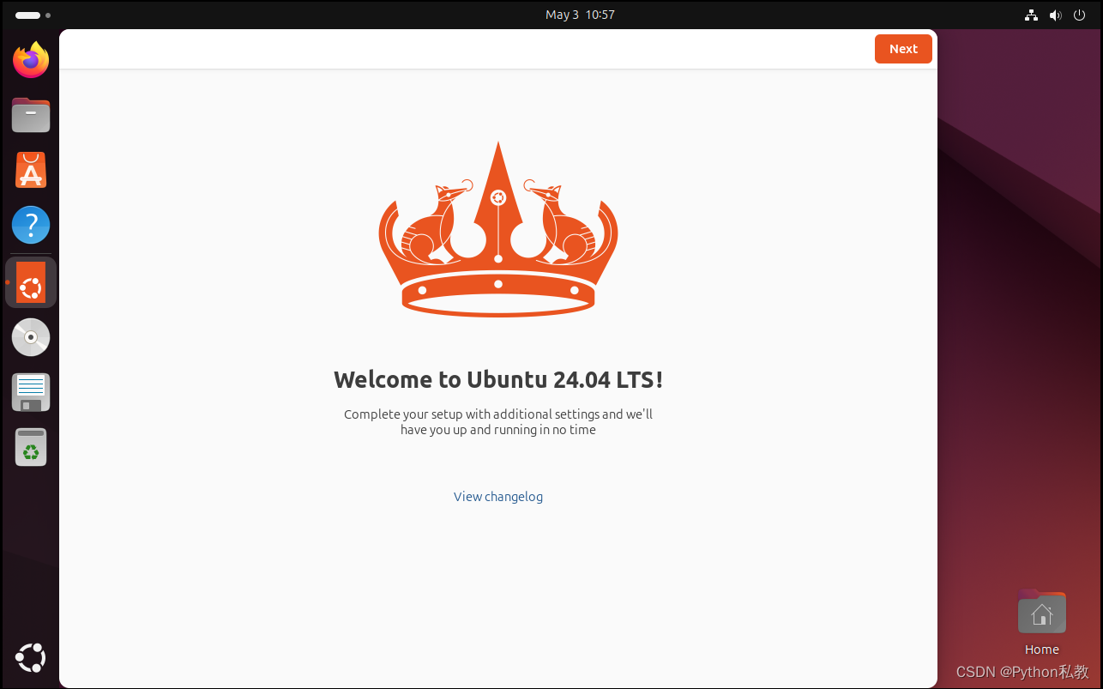Viewport: 1103px width, 689px height.
Task: Show Applications via Ubuntu logo button
Action: click(x=31, y=658)
